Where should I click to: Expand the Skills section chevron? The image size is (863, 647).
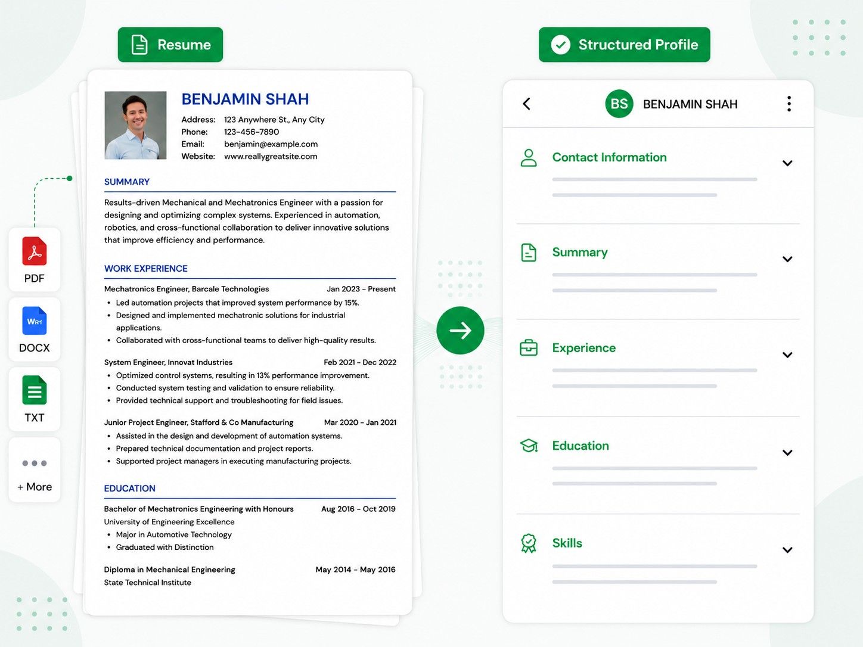tap(787, 550)
